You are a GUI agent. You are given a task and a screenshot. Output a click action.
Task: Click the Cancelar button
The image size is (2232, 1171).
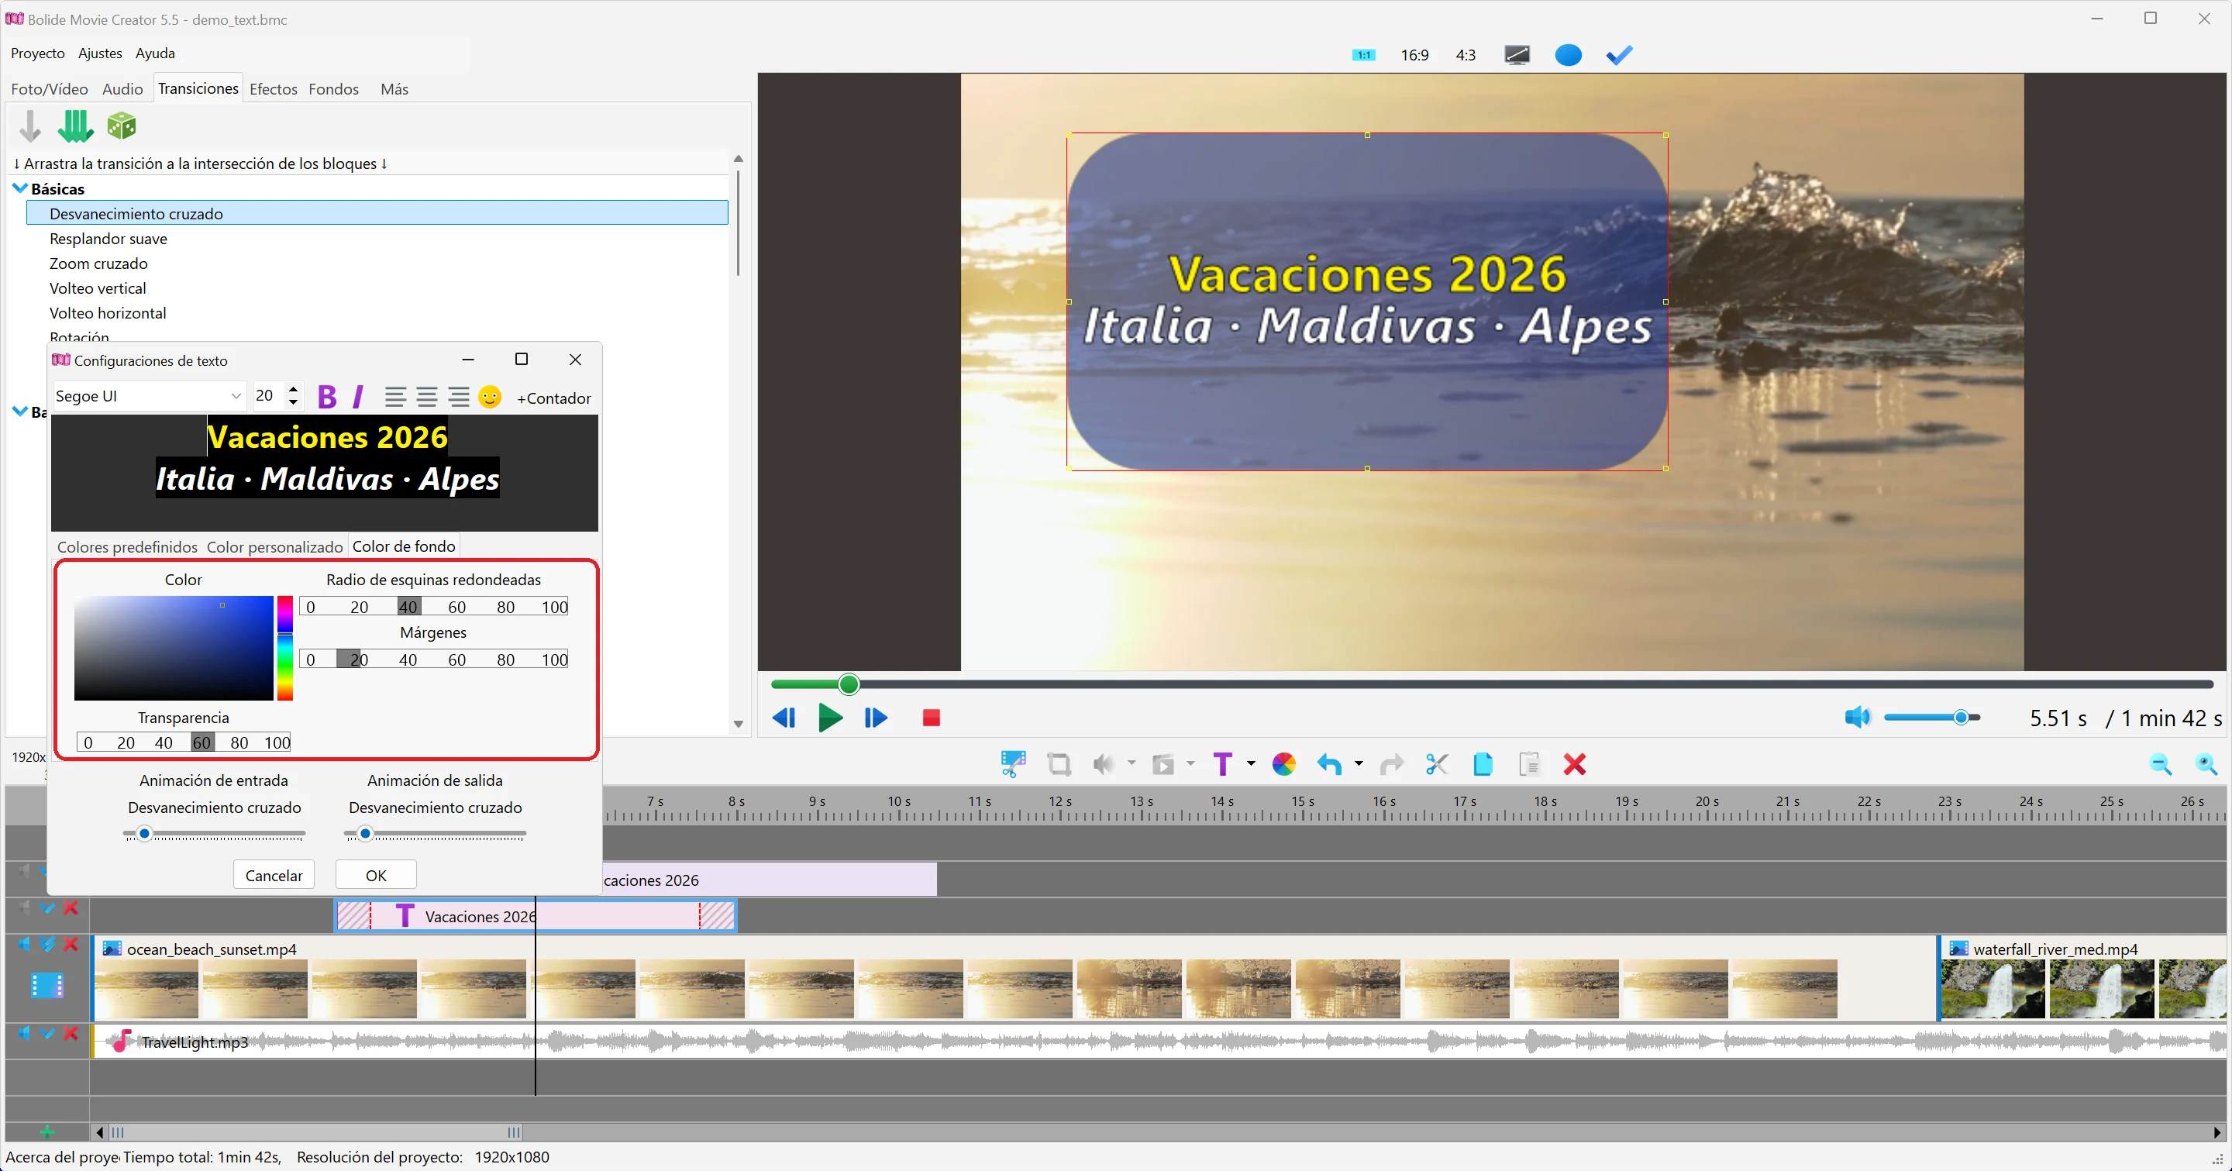coord(274,875)
